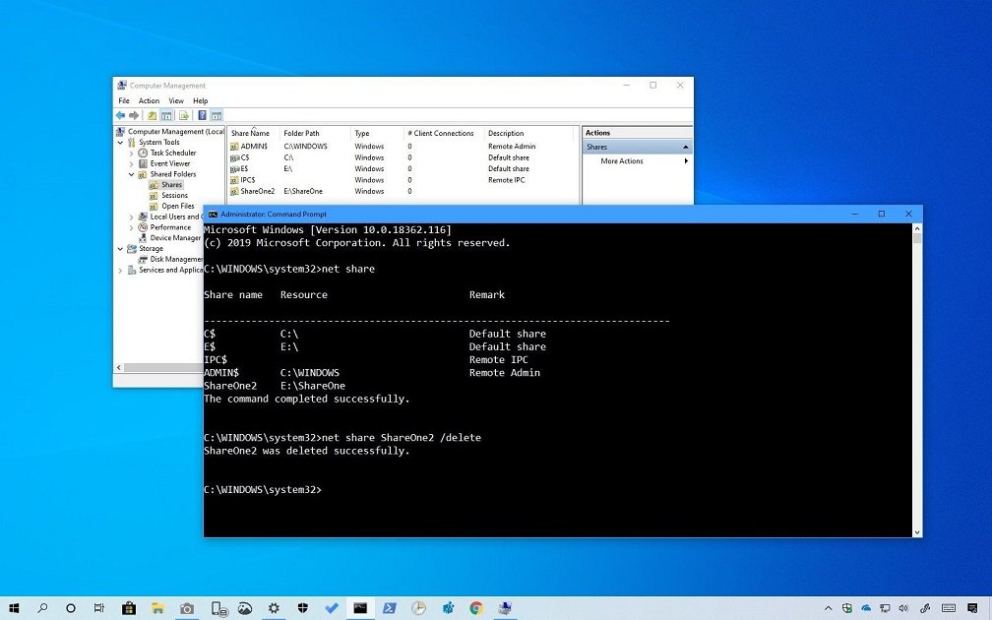This screenshot has width=992, height=620.
Task: Click the Back arrow in Computer Management toolbar
Action: pos(120,115)
